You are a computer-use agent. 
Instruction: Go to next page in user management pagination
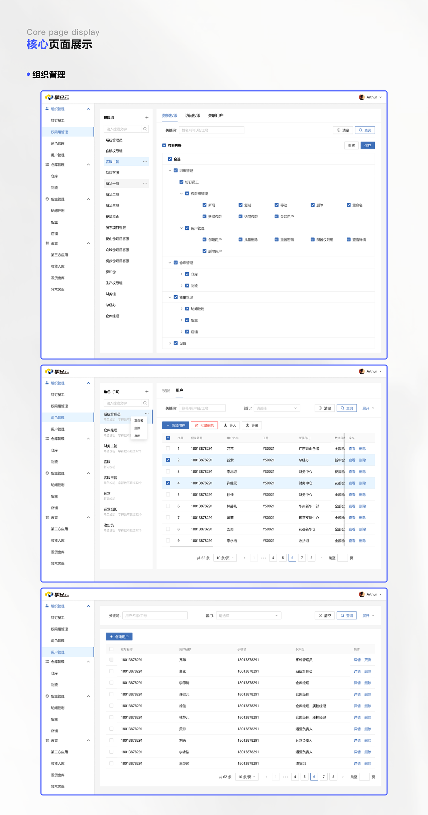click(343, 777)
